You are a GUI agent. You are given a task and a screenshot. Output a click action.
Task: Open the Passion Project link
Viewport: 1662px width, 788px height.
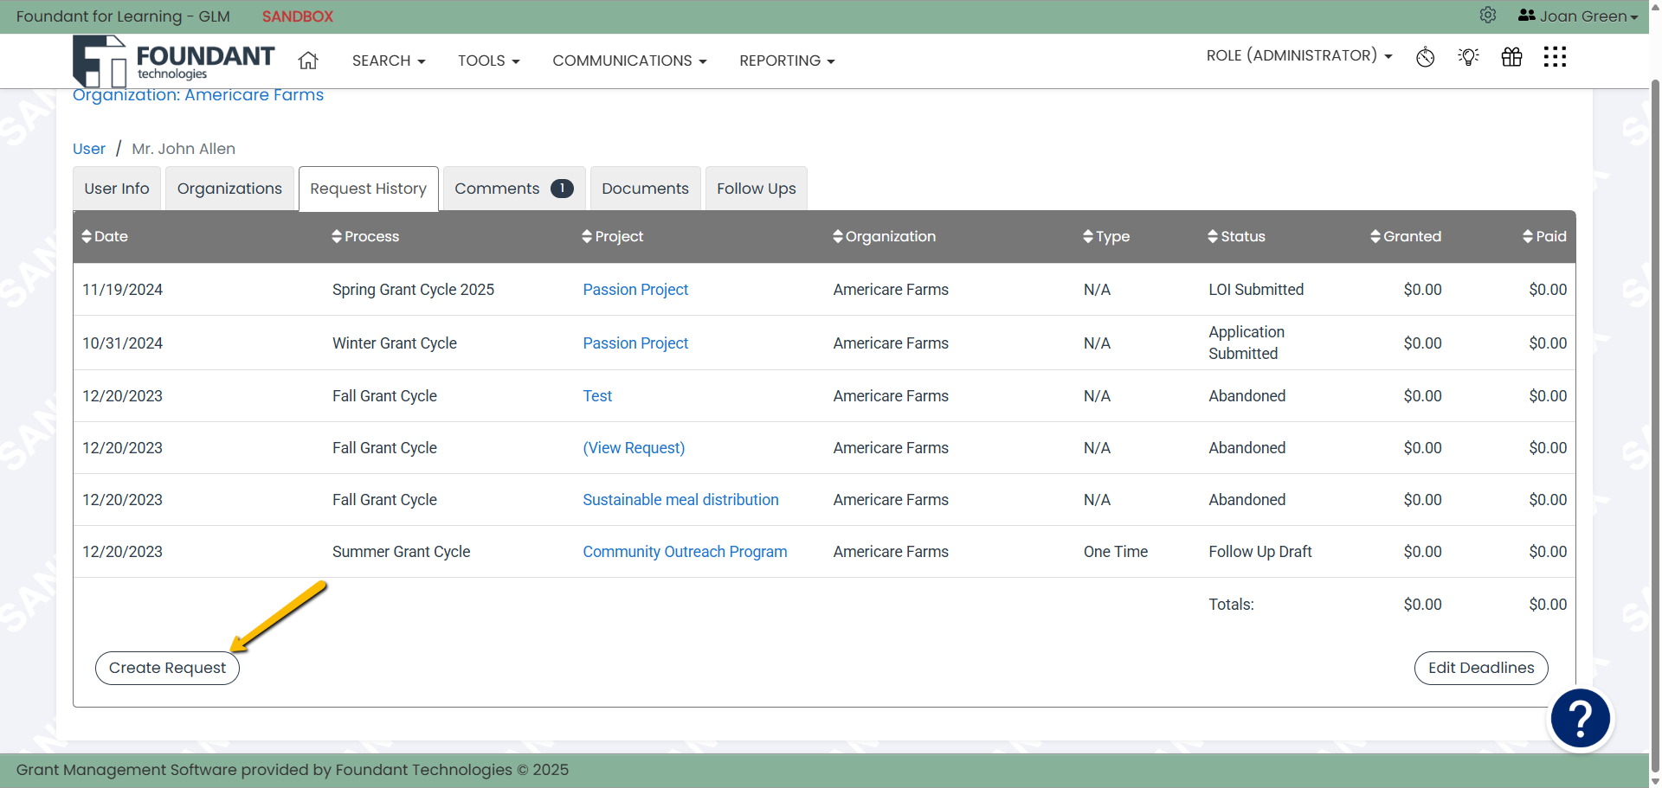click(x=635, y=290)
